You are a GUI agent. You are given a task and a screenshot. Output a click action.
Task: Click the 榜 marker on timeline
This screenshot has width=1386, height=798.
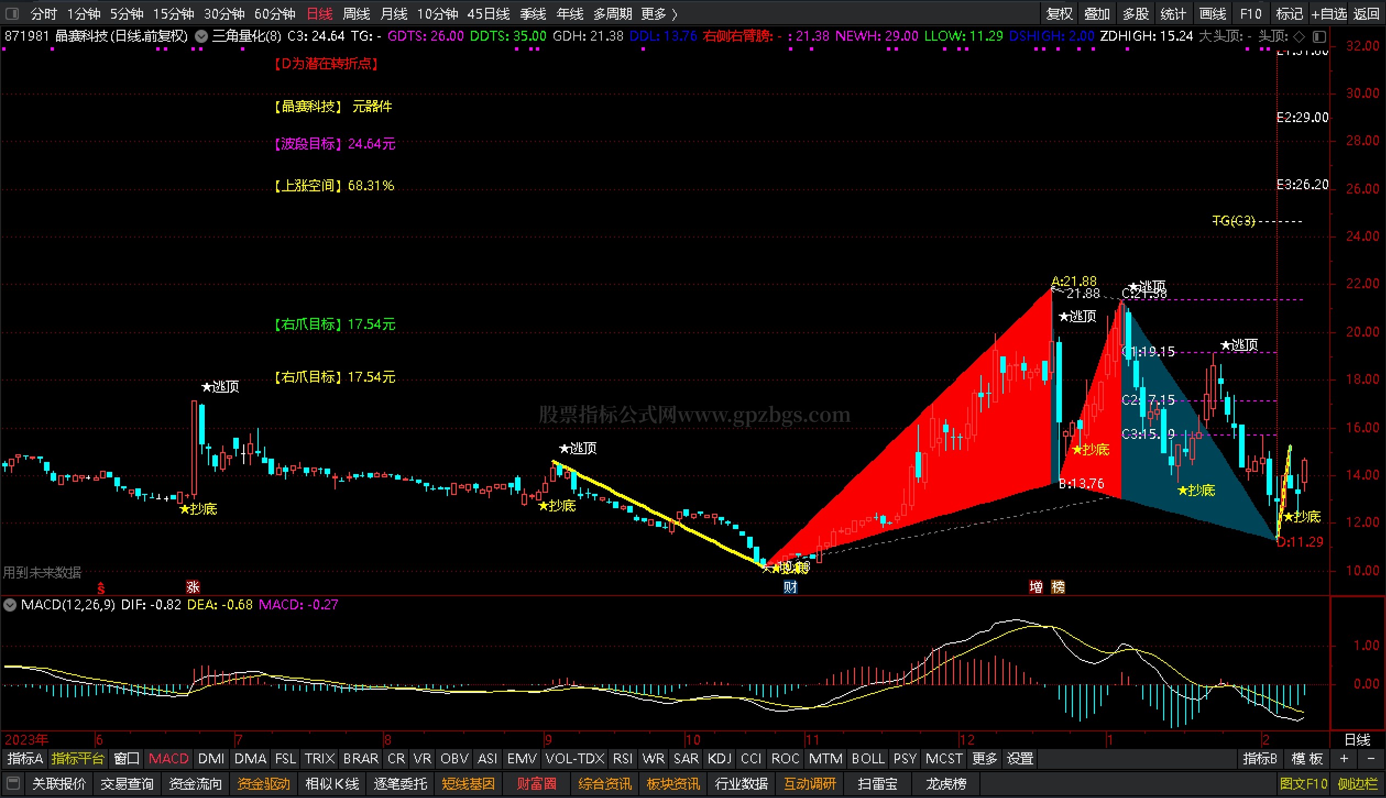point(1058,587)
